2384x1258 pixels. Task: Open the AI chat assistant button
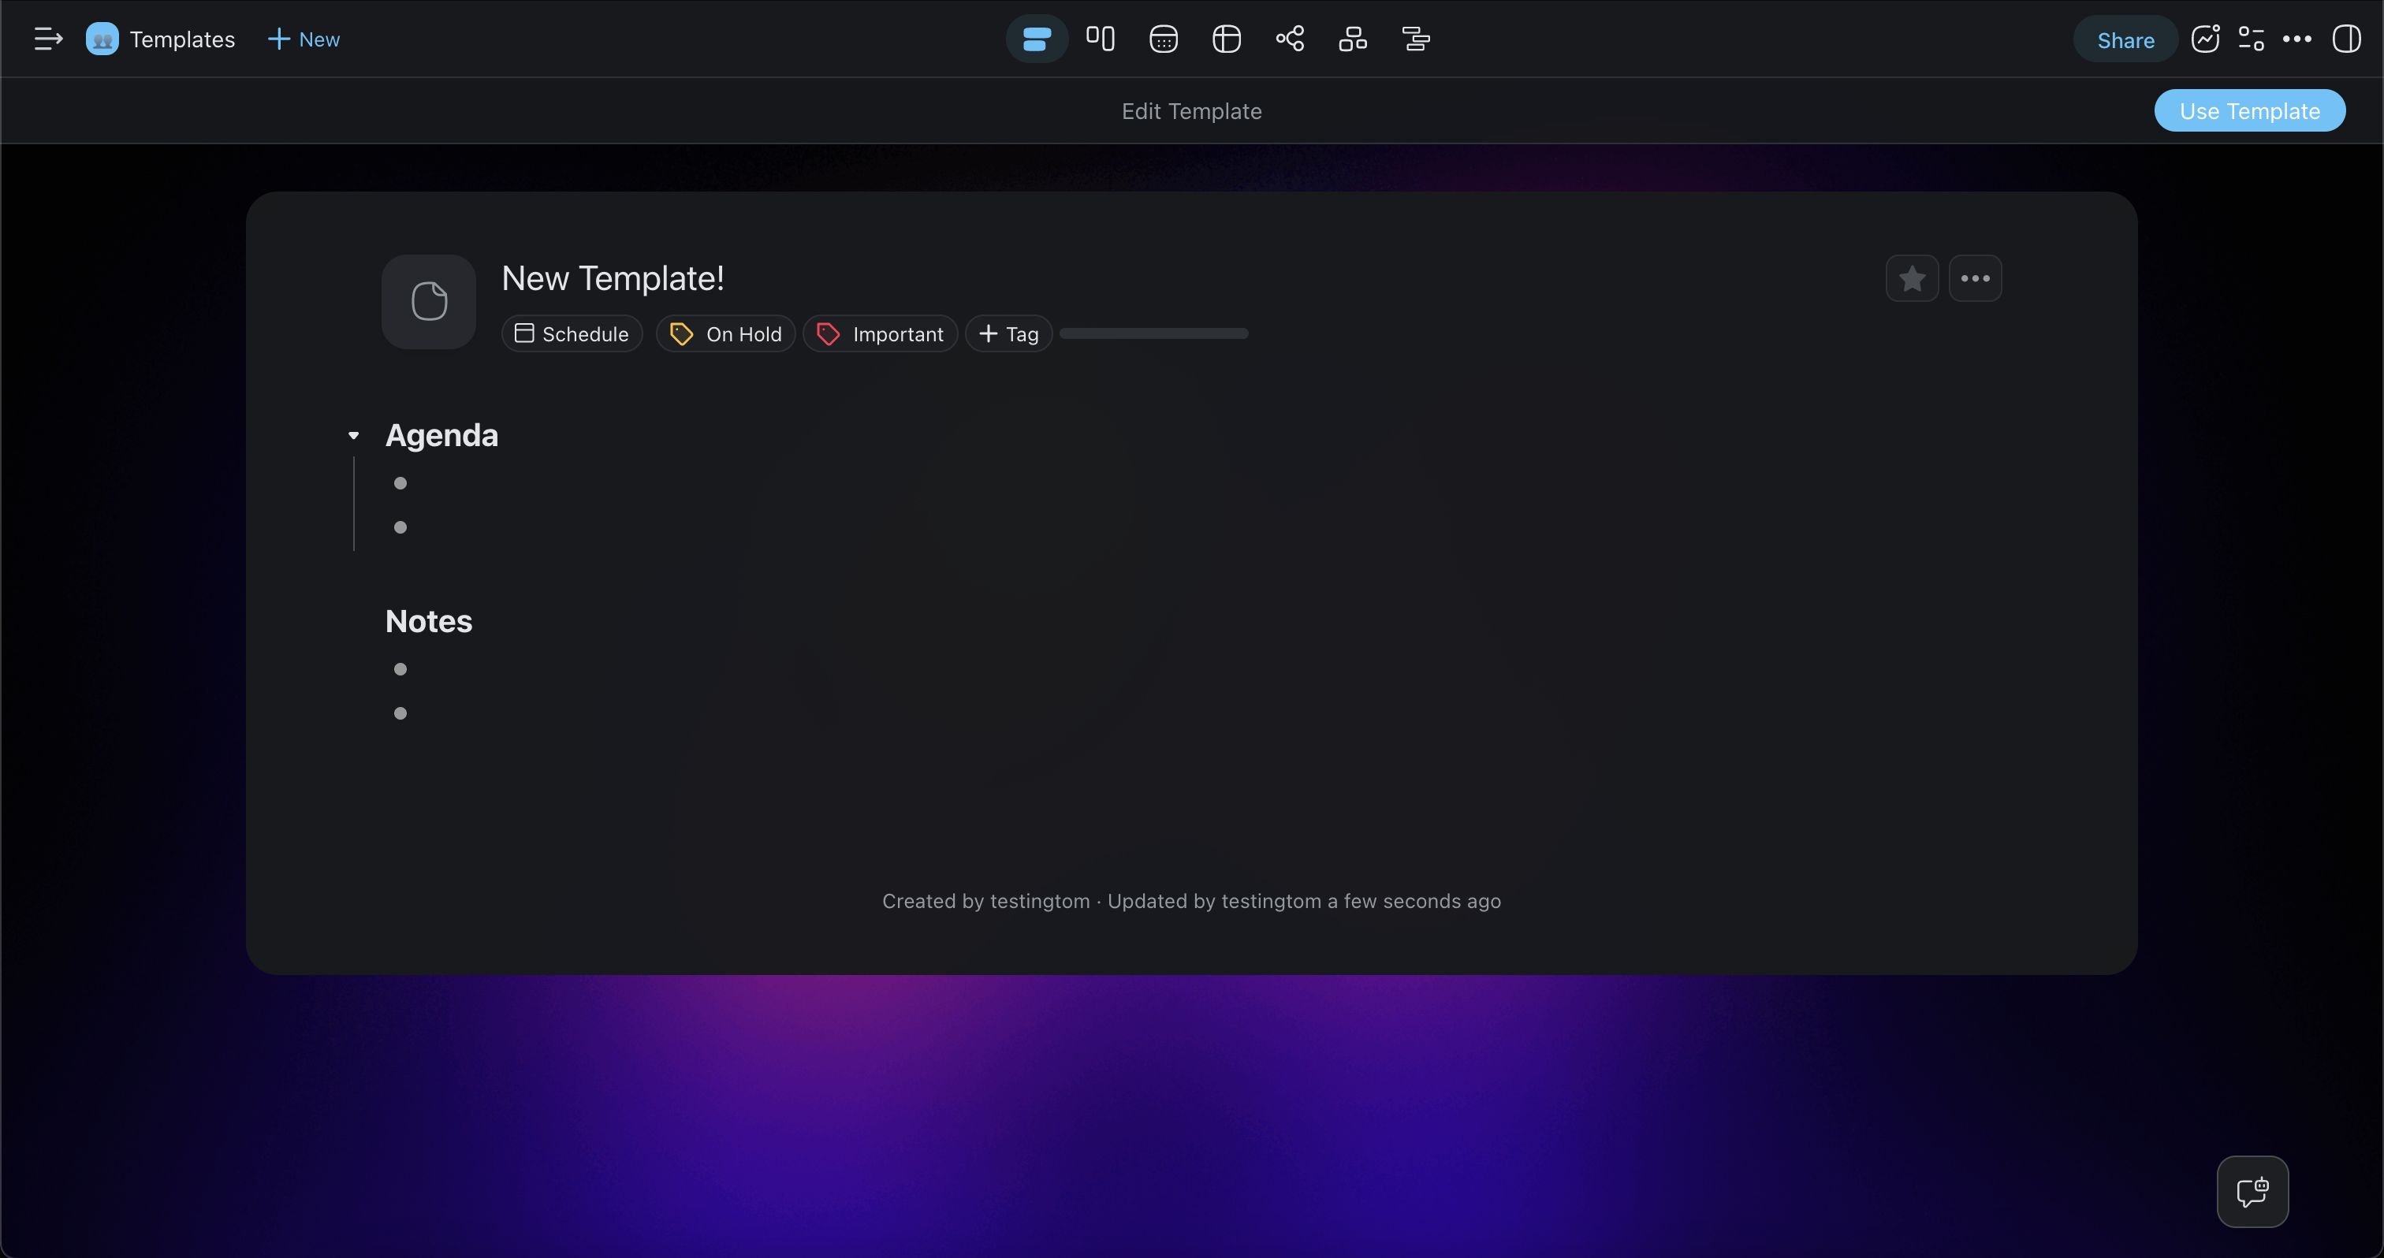tap(2252, 1192)
